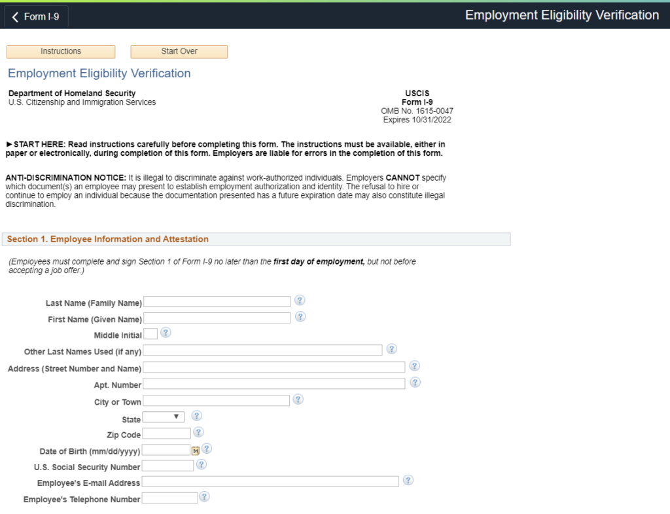View help for the Middle Initial field
This screenshot has width=670, height=514.
166,333
